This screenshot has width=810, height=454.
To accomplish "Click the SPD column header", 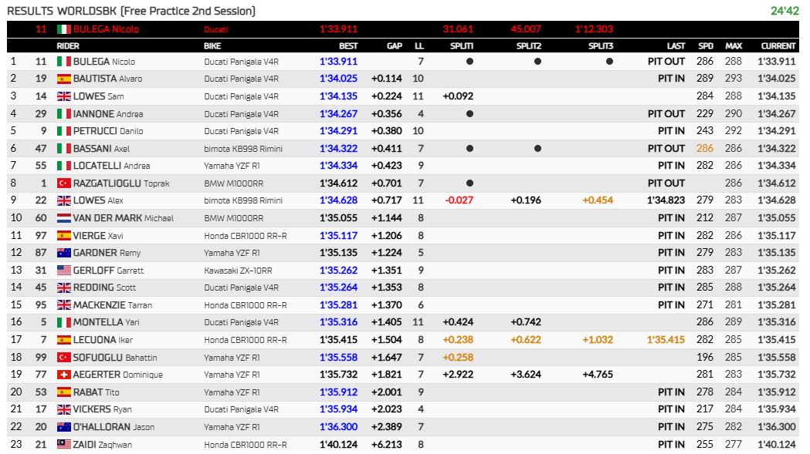I will point(706,46).
